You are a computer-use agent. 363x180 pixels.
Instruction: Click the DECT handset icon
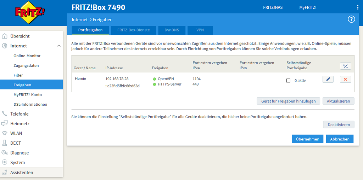point(4,143)
